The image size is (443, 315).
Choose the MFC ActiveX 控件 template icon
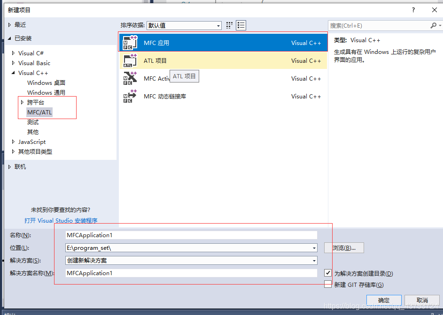130,78
